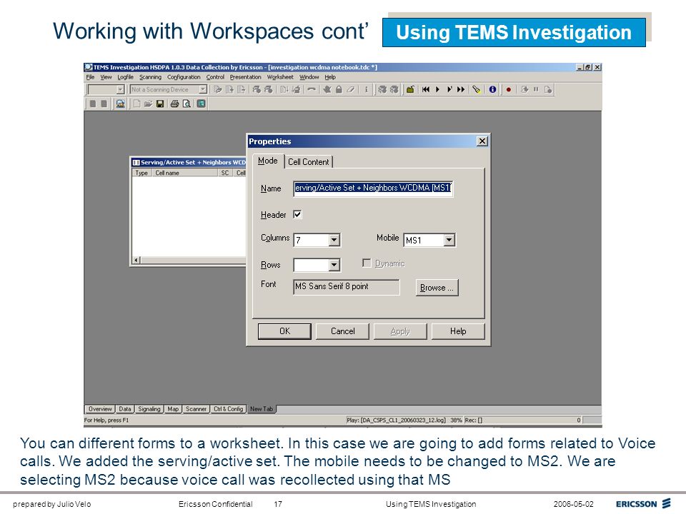
Task: Click the blue information circle icon
Action: (x=492, y=90)
